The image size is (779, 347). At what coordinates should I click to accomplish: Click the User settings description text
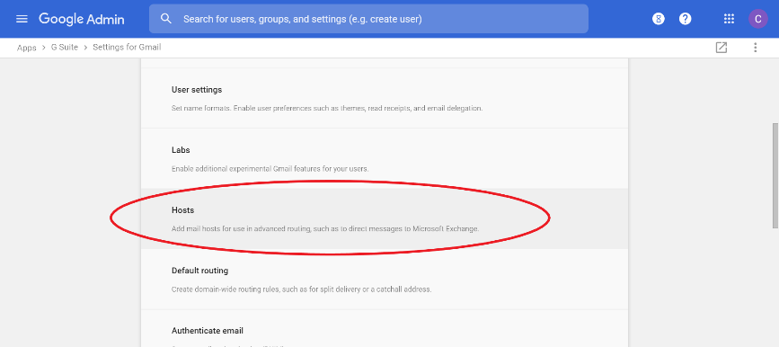coord(327,108)
